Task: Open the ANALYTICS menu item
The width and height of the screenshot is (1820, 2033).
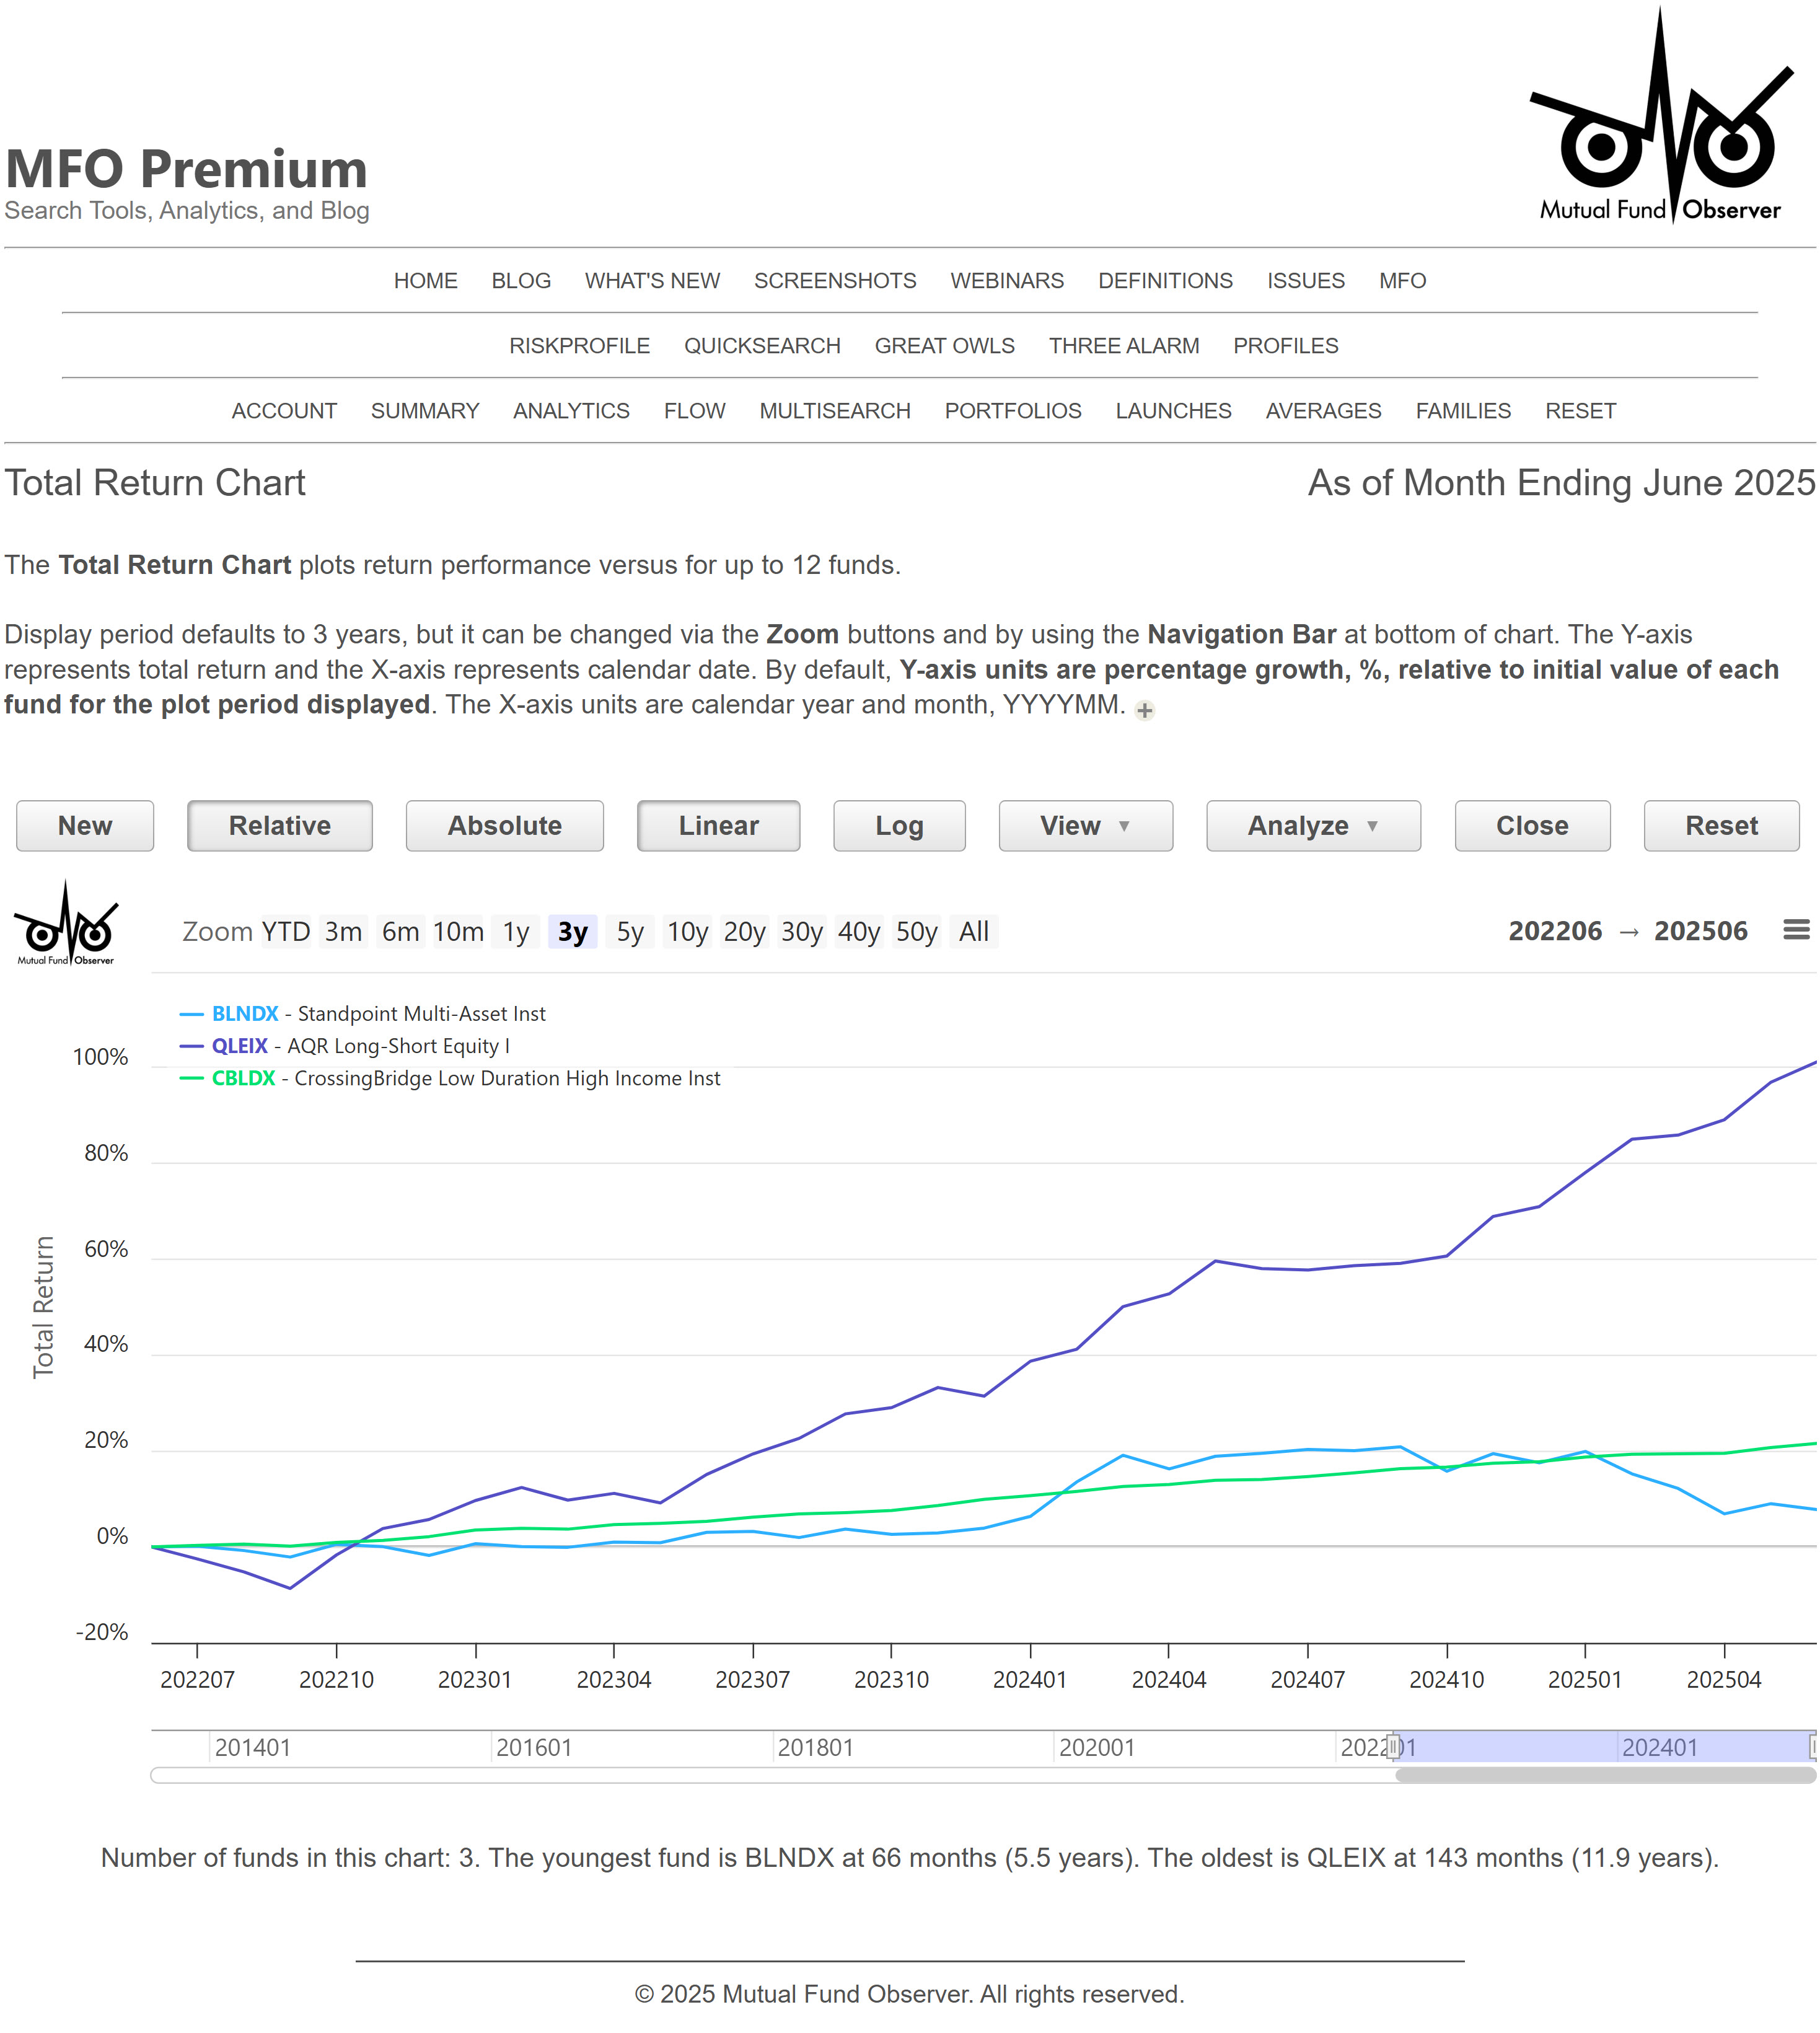Action: click(x=571, y=411)
